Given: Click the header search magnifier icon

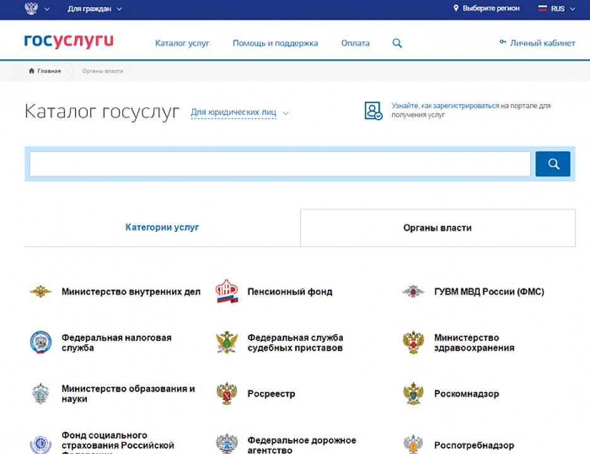Looking at the screenshot, I should point(397,43).
